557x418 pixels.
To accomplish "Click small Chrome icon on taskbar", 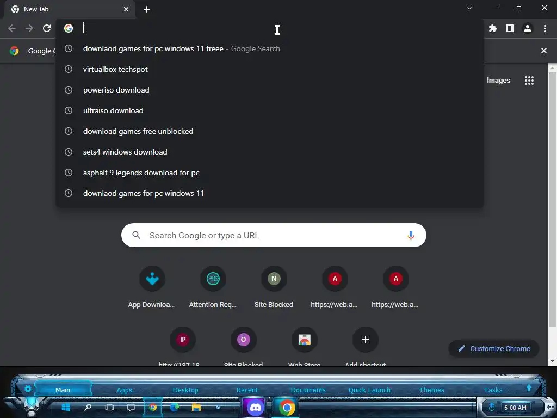I will pos(153,407).
